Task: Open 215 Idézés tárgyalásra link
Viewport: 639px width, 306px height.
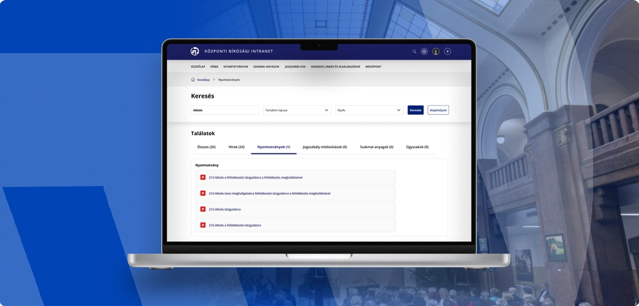Action: tap(224, 210)
